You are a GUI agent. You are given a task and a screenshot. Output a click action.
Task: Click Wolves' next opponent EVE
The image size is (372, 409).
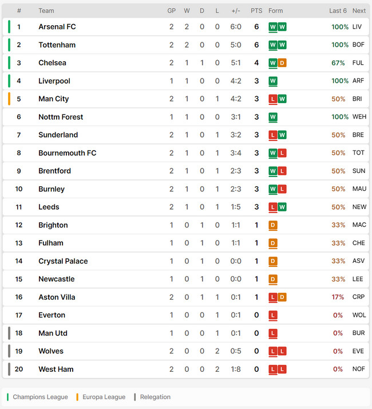click(358, 351)
